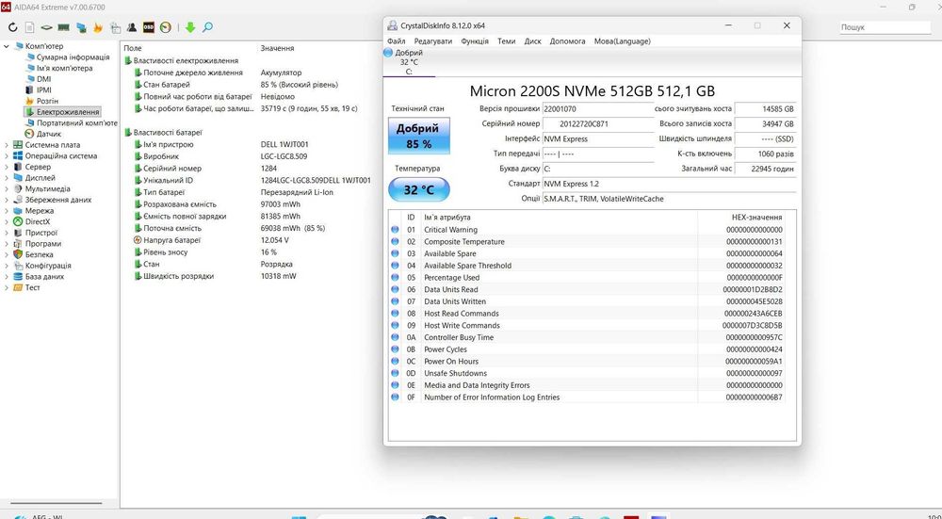Click the magnifier search icon in toolbar
942x519 pixels.
[207, 27]
